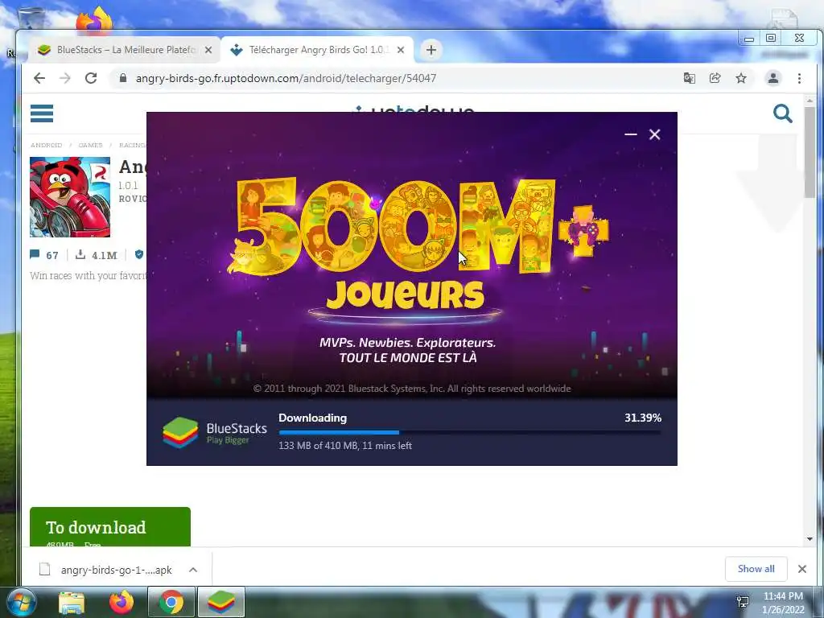Select the Télécharger Angry Birds Go tab
The height and width of the screenshot is (618, 824).
[317, 50]
